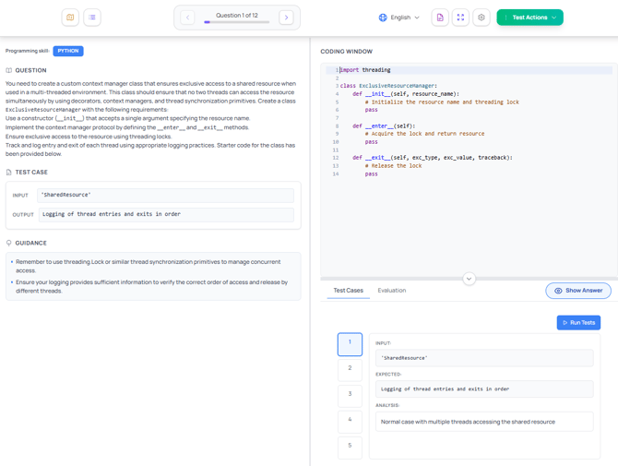Collapse the coding window with chevron
The width and height of the screenshot is (618, 466).
pyautogui.click(x=469, y=278)
